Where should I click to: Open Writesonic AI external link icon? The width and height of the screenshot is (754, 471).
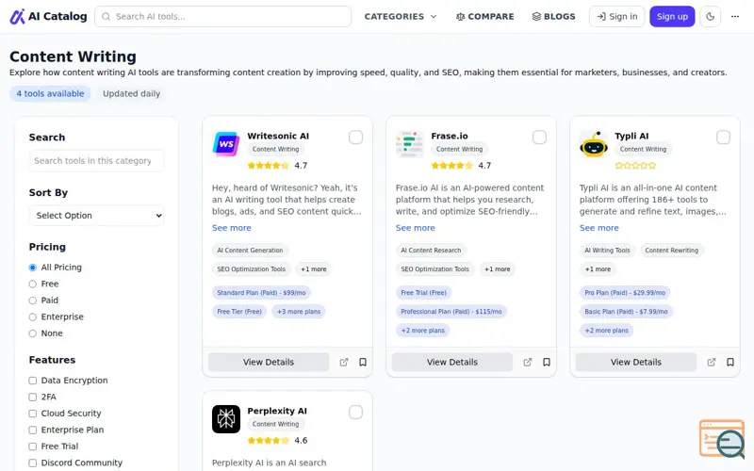343,362
